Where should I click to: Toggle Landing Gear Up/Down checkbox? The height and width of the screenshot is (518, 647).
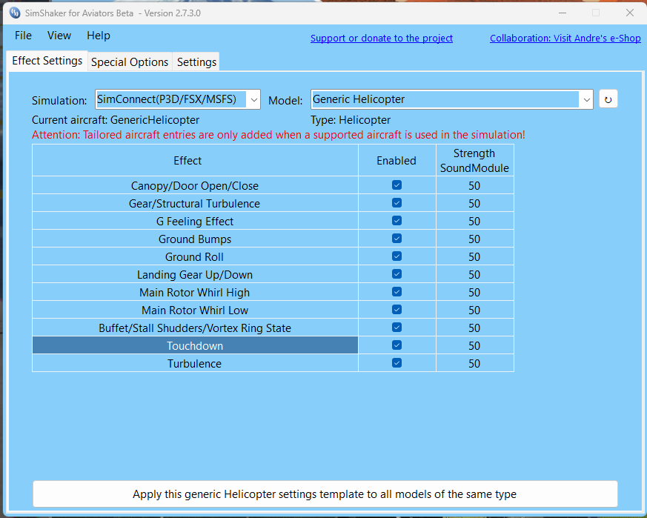click(x=397, y=273)
